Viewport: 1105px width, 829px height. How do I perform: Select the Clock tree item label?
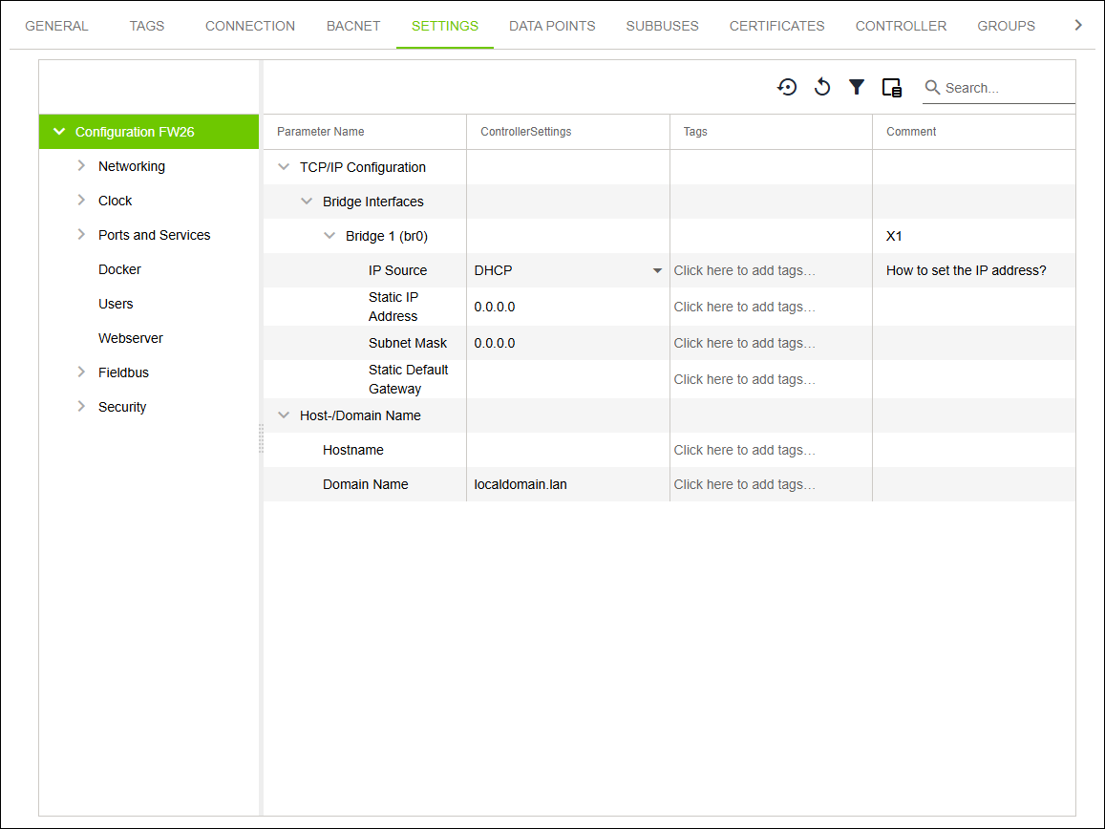[x=115, y=201]
